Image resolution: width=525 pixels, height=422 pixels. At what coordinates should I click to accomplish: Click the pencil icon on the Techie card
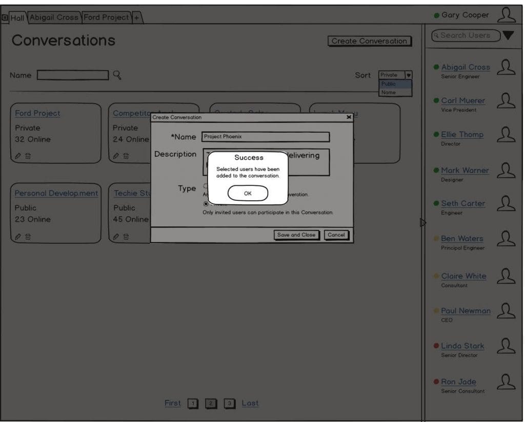[116, 237]
